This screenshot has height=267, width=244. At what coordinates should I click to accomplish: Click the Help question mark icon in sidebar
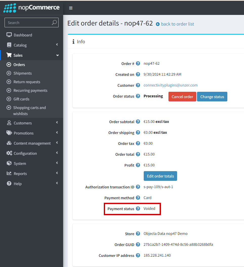pyautogui.click(x=9, y=183)
